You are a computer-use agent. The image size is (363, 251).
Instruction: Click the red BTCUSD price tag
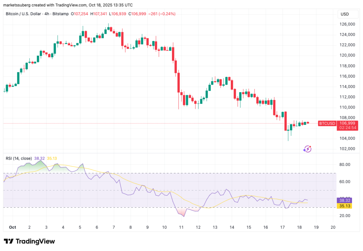coord(326,123)
